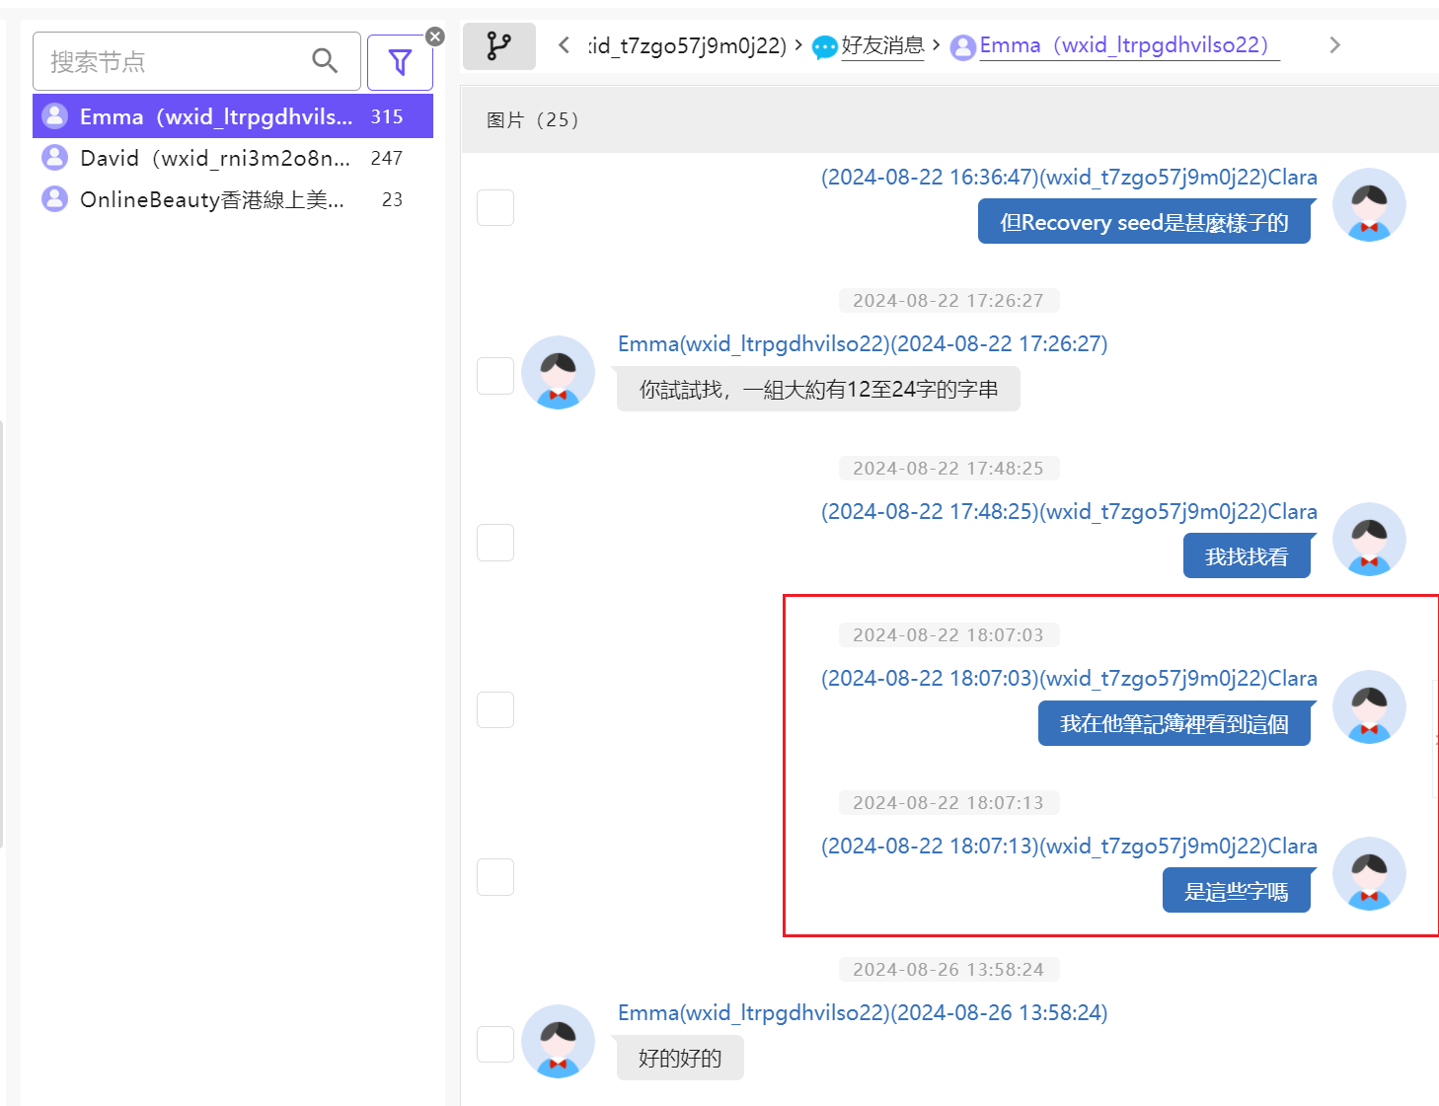The image size is (1439, 1106).
Task: Click Emma's avatar beside 好的好的
Action: click(x=558, y=1041)
